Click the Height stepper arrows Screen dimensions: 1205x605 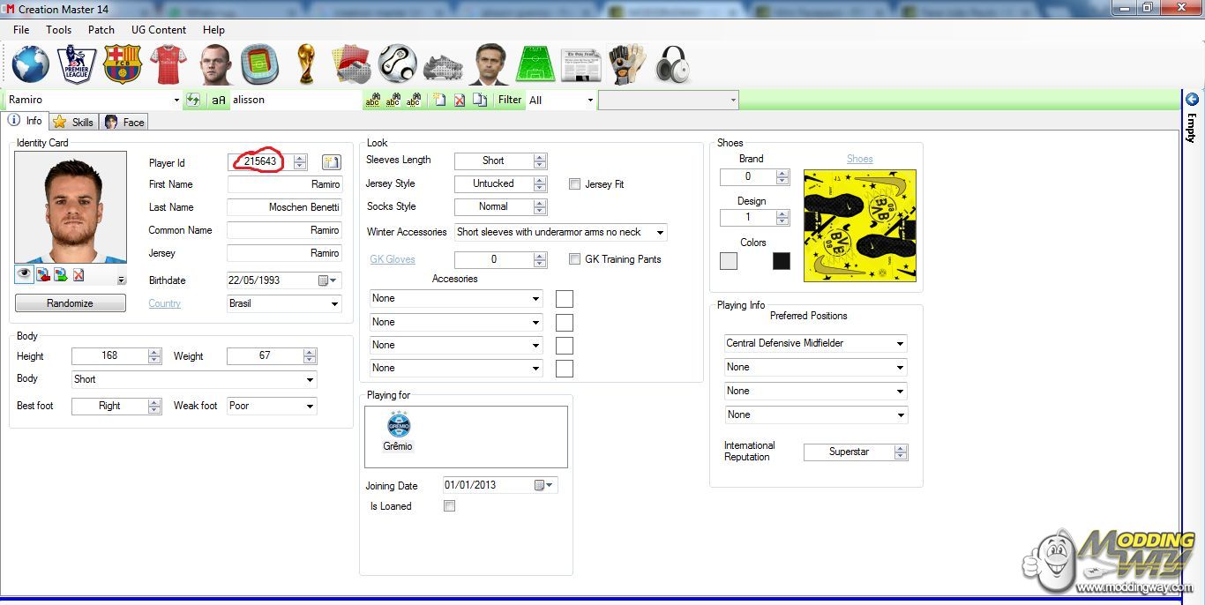click(x=155, y=356)
